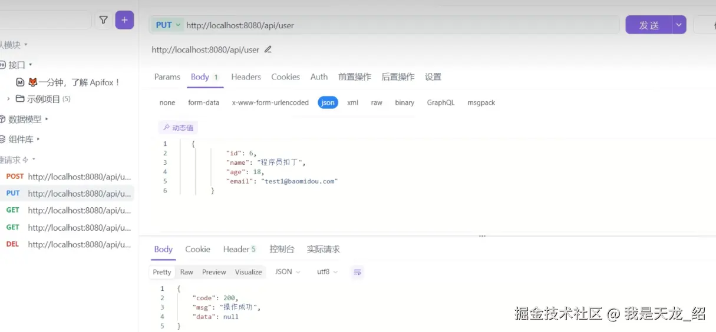Screen dimensions: 716x332
Task: Click the word-wrap icon in response toolbar
Action: tap(357, 272)
